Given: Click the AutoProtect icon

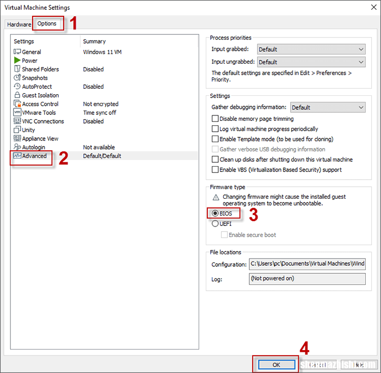Looking at the screenshot, I should point(17,87).
